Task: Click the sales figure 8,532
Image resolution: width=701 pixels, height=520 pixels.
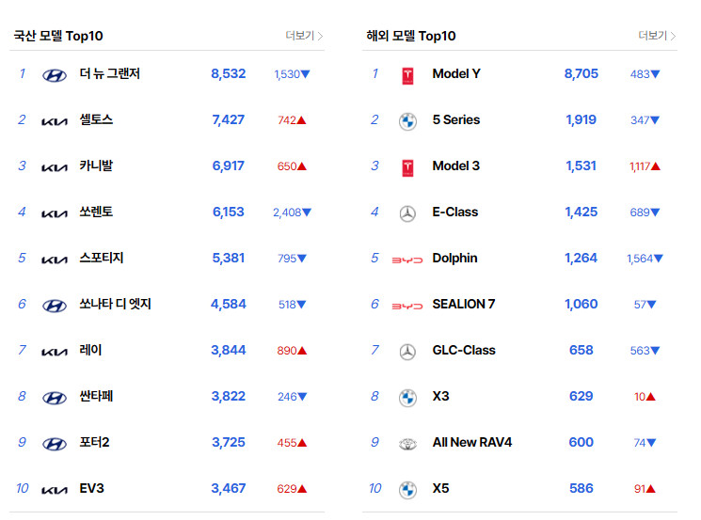Action: click(229, 73)
